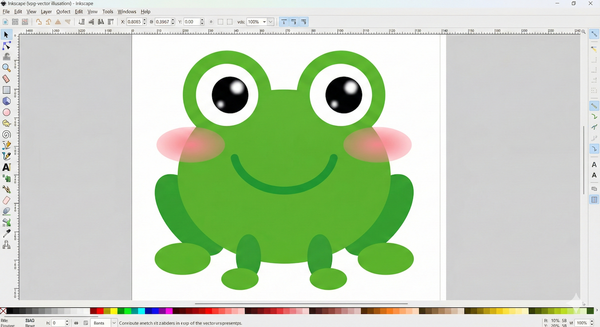
Task: Select the Circle/Ellipse tool
Action: (x=6, y=112)
